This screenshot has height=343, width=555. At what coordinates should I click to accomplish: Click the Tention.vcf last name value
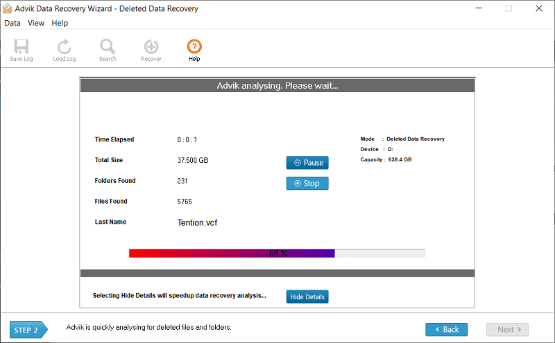pyautogui.click(x=198, y=222)
